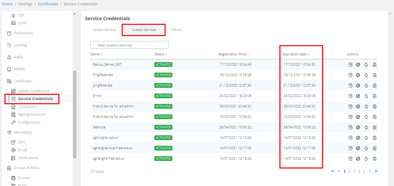Click the delete icon for Radius_Server_997
394x186 pixels.
374,65
